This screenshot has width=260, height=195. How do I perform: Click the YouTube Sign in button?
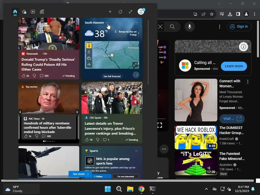(x=239, y=26)
